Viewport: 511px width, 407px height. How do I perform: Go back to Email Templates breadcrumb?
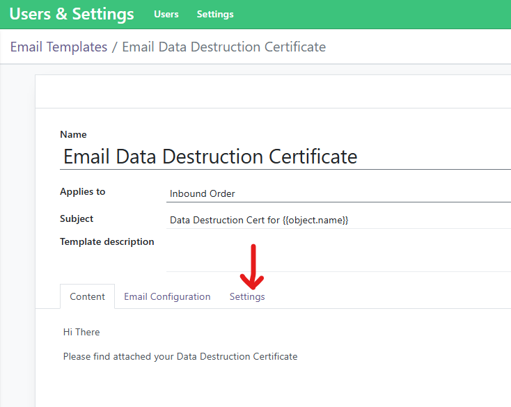(58, 47)
